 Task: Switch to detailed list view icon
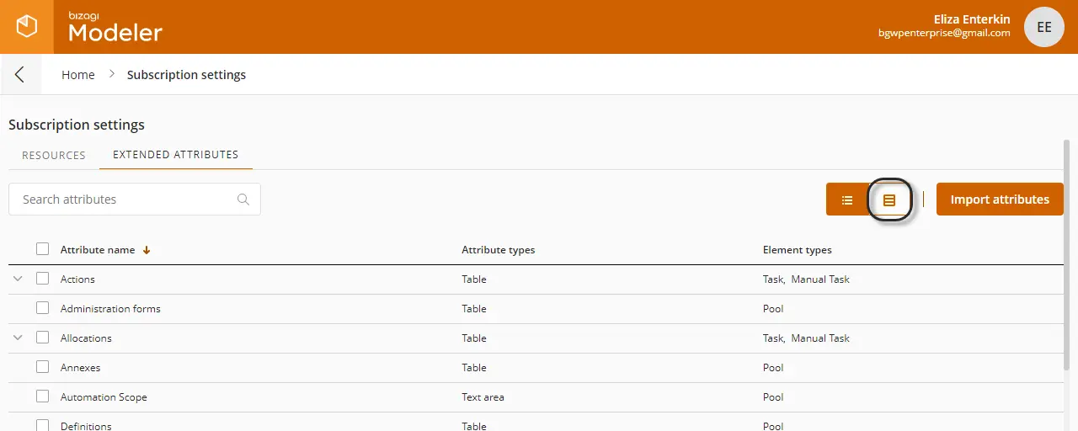tap(889, 200)
